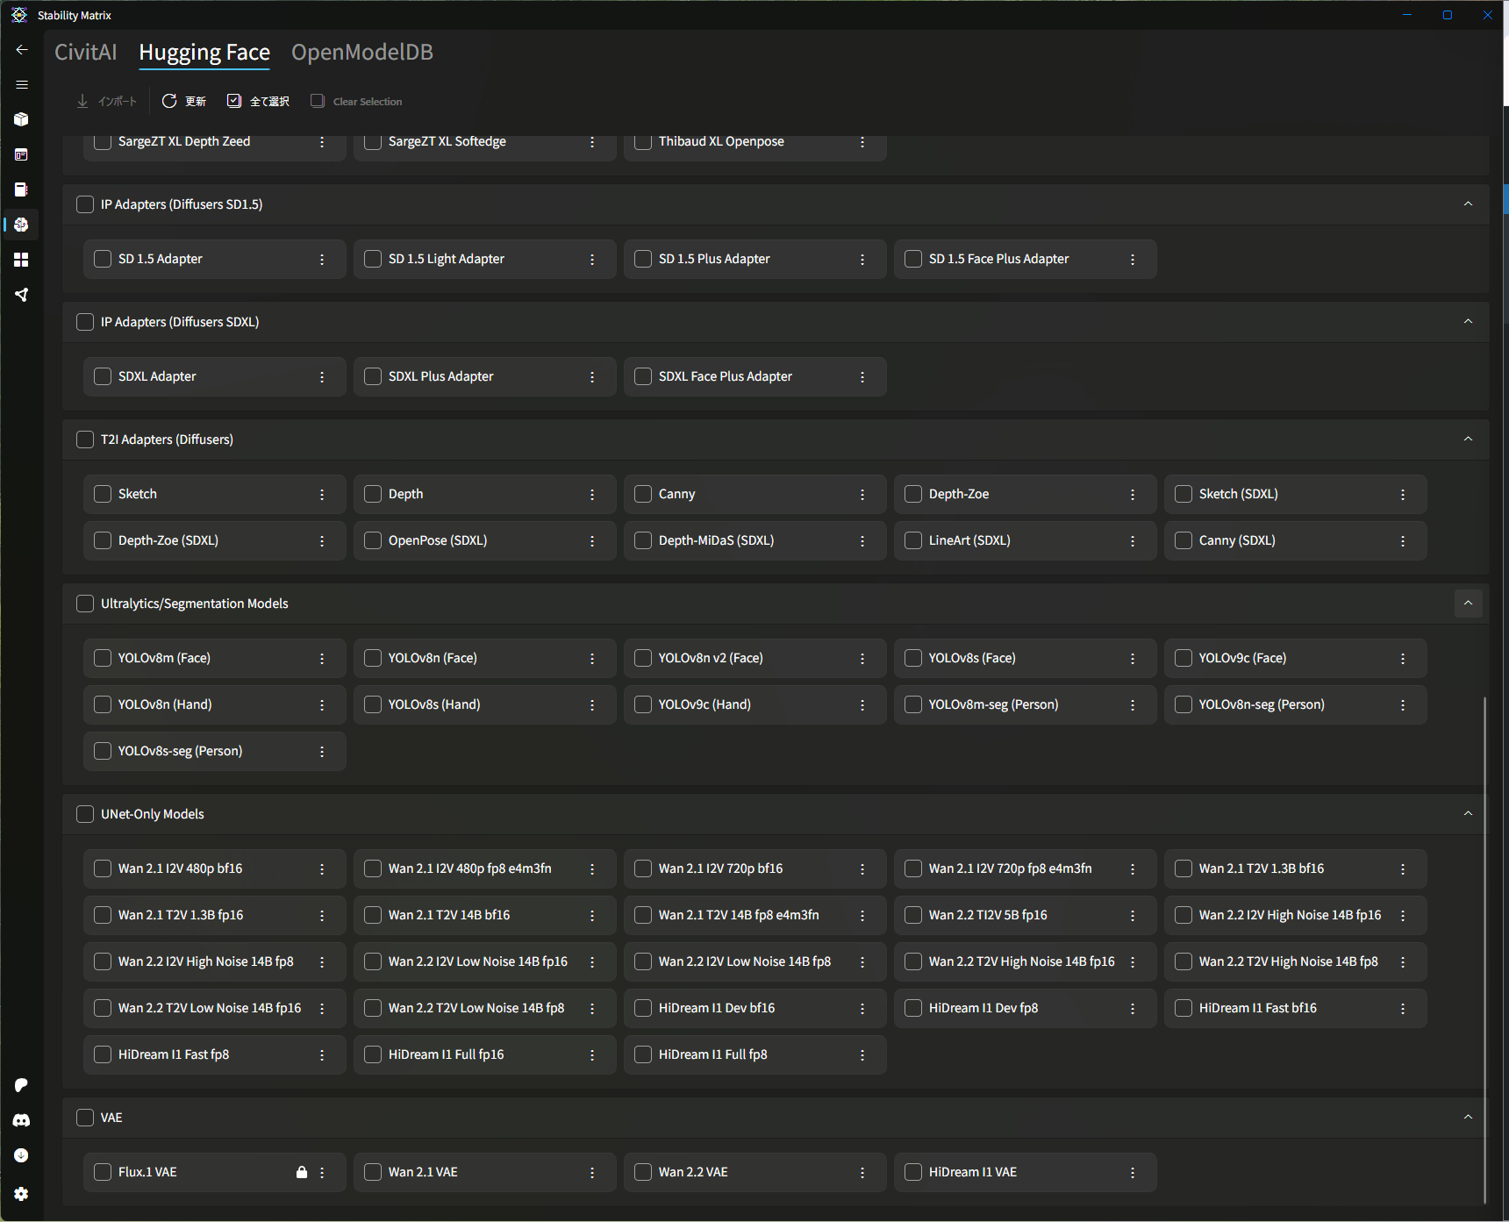Check the SD 1.5 Plus Adapter checkbox
The image size is (1509, 1222).
[x=643, y=259]
